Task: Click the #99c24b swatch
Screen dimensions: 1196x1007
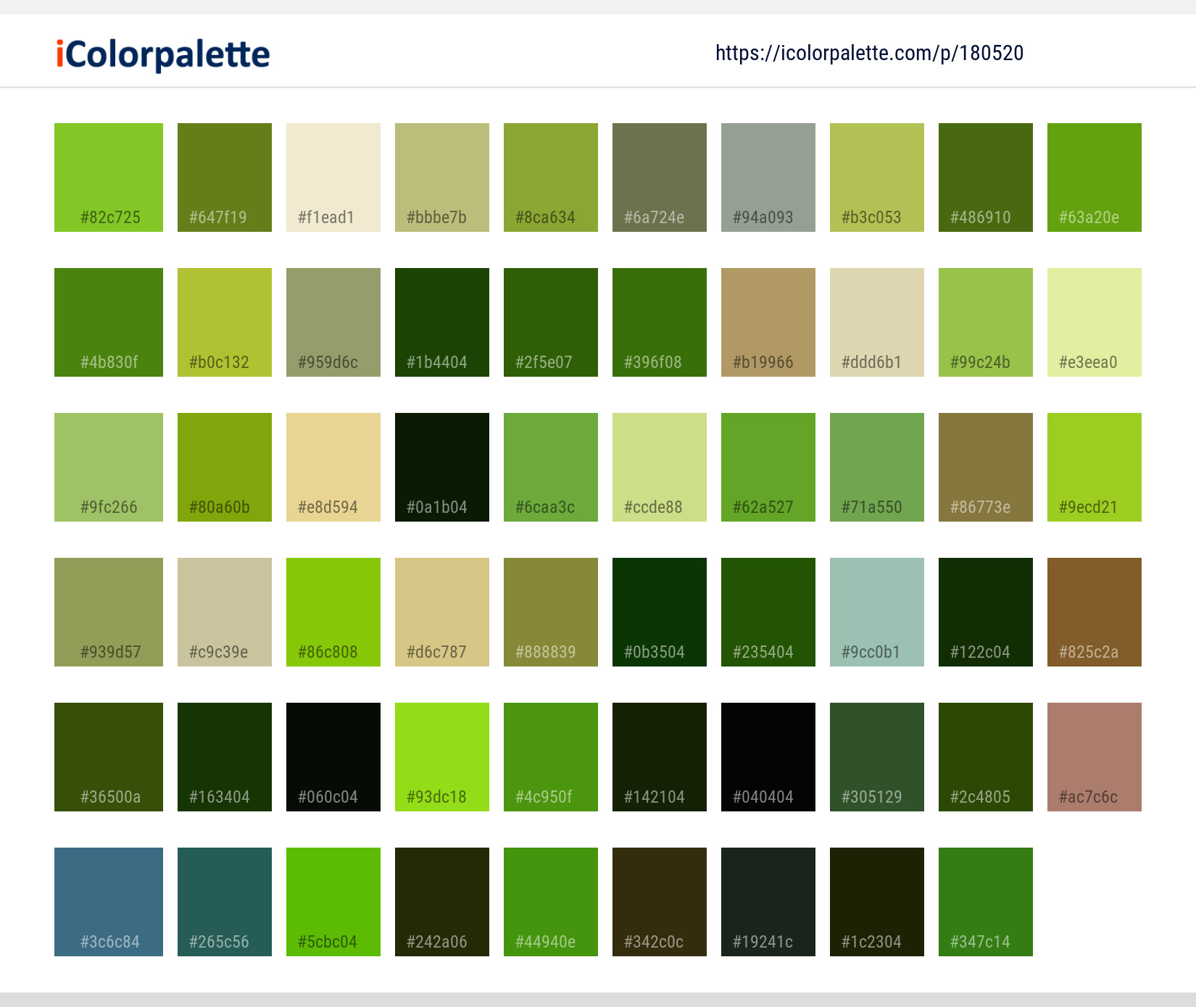Action: pyautogui.click(x=986, y=322)
